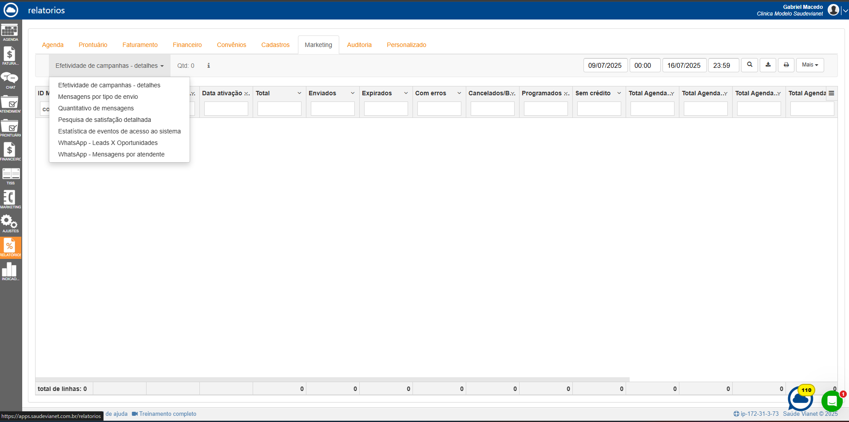Open the Treinamento completo link
The height and width of the screenshot is (422, 849).
(x=164, y=414)
